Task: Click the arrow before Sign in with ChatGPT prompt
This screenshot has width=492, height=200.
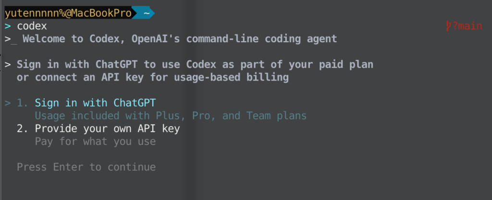Action: [8, 65]
